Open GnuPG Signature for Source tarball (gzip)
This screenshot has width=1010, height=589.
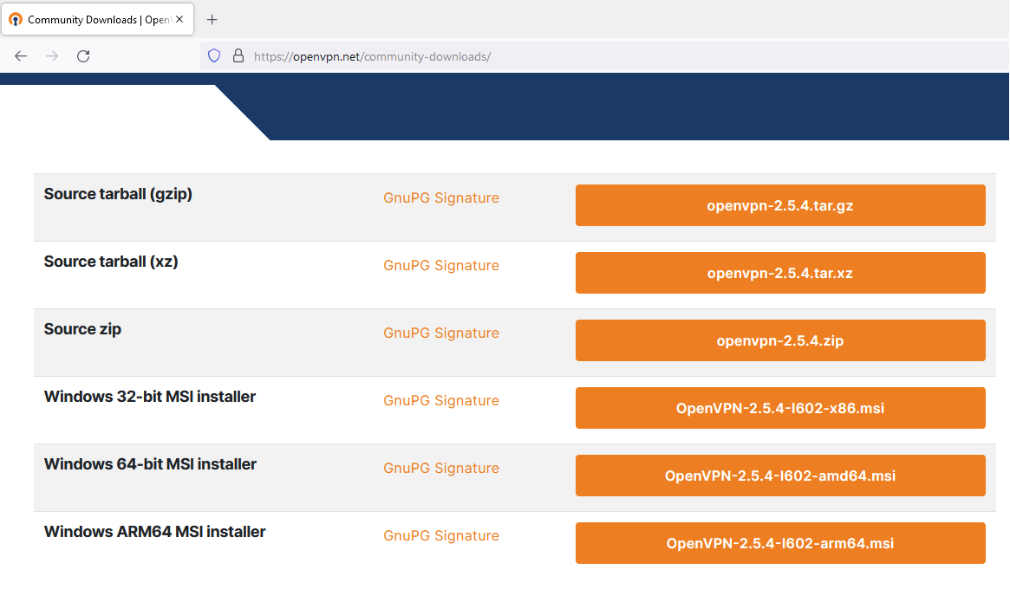(x=441, y=198)
